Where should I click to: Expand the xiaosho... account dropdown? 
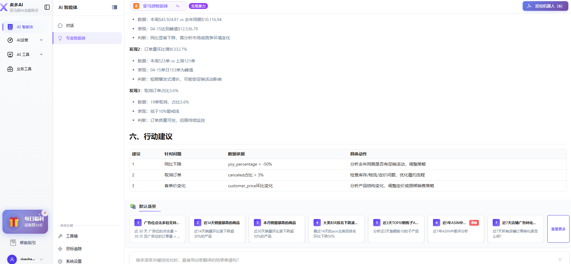[41, 259]
